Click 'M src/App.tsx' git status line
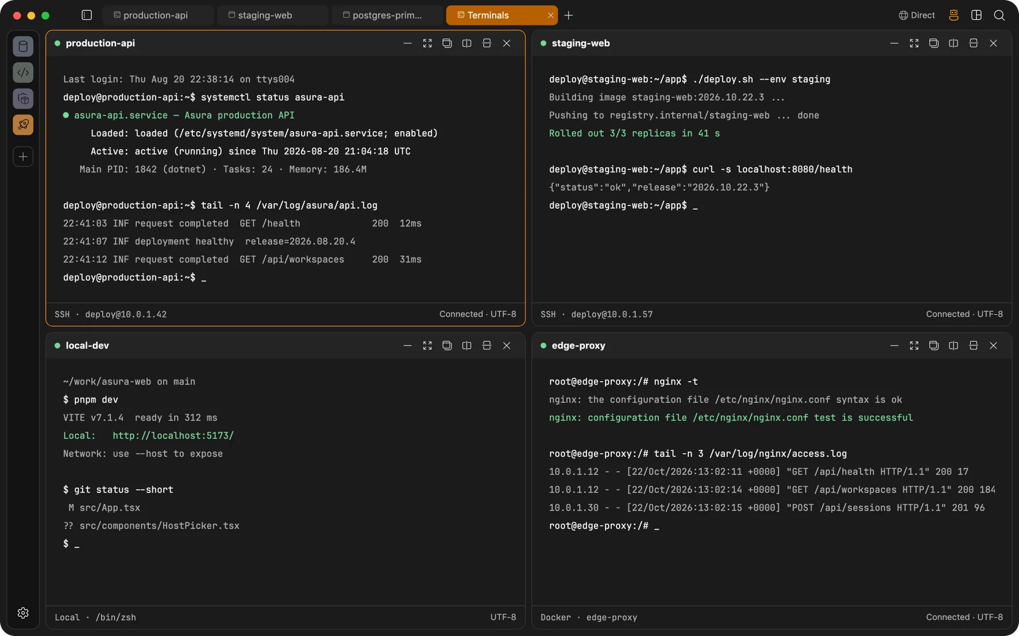Screen dimensions: 1019x636 [104, 508]
